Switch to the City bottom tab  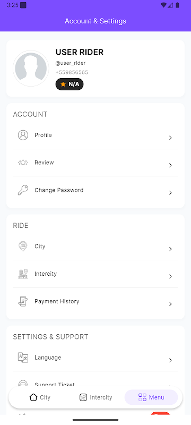[x=40, y=397]
